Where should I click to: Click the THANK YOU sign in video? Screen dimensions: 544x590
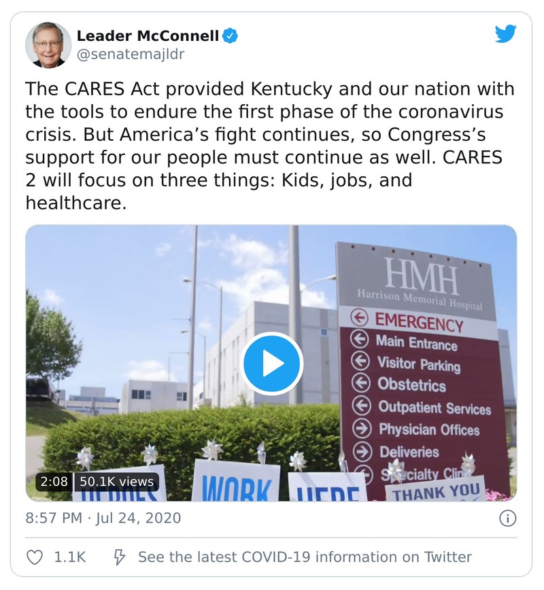click(x=436, y=491)
